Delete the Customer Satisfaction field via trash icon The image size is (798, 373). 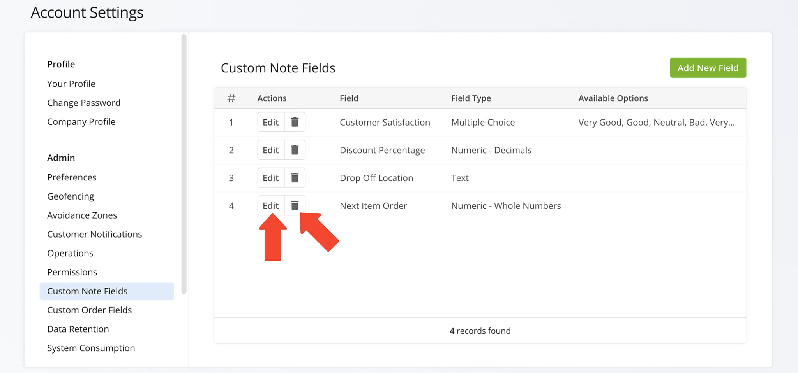pyautogui.click(x=295, y=123)
